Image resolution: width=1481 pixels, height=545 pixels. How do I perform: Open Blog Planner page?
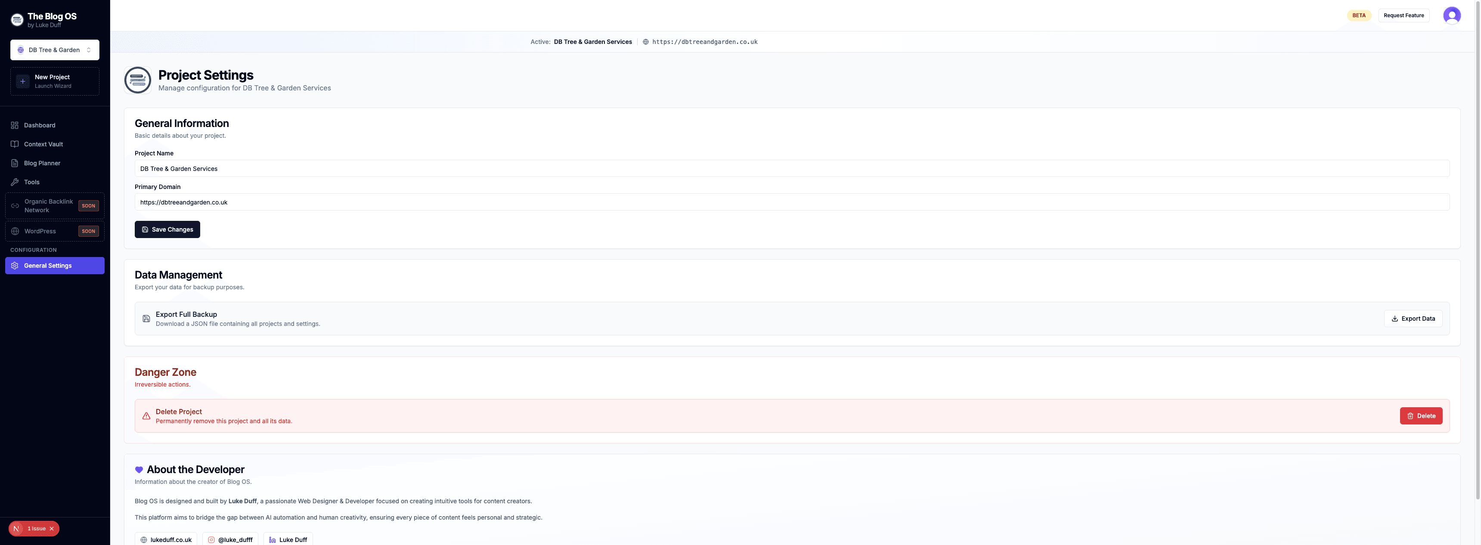point(42,163)
